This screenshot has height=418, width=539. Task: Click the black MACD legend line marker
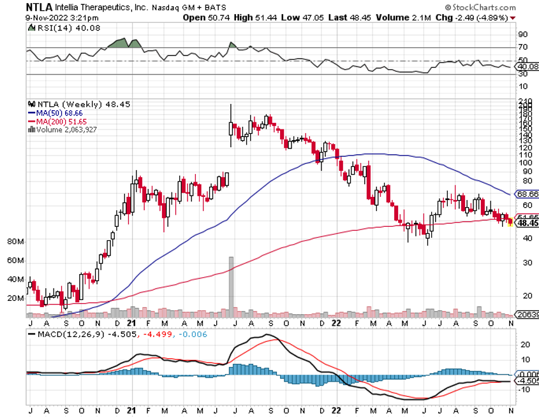pyautogui.click(x=33, y=333)
